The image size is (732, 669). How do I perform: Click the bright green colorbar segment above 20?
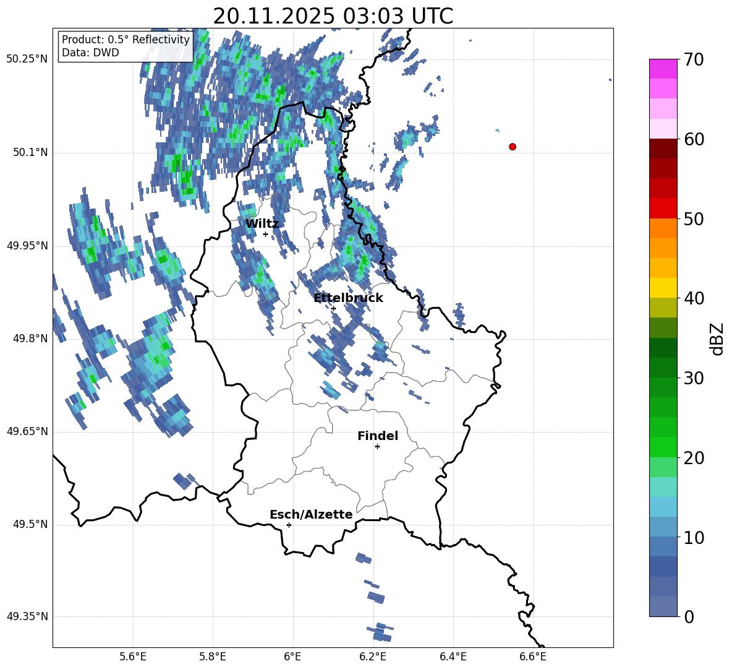tap(663, 447)
